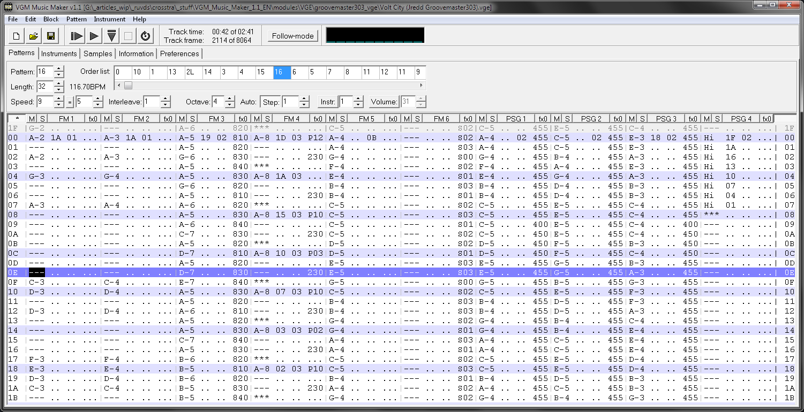804x412 pixels.
Task: Click the downward-triangle playback button
Action: 111,36
